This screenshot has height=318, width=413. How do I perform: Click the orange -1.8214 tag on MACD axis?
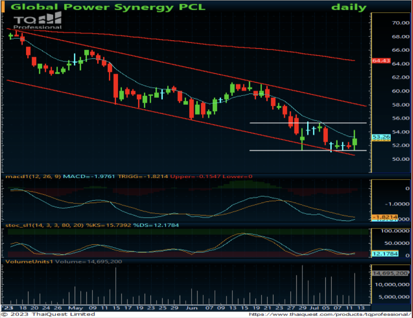tap(385, 217)
